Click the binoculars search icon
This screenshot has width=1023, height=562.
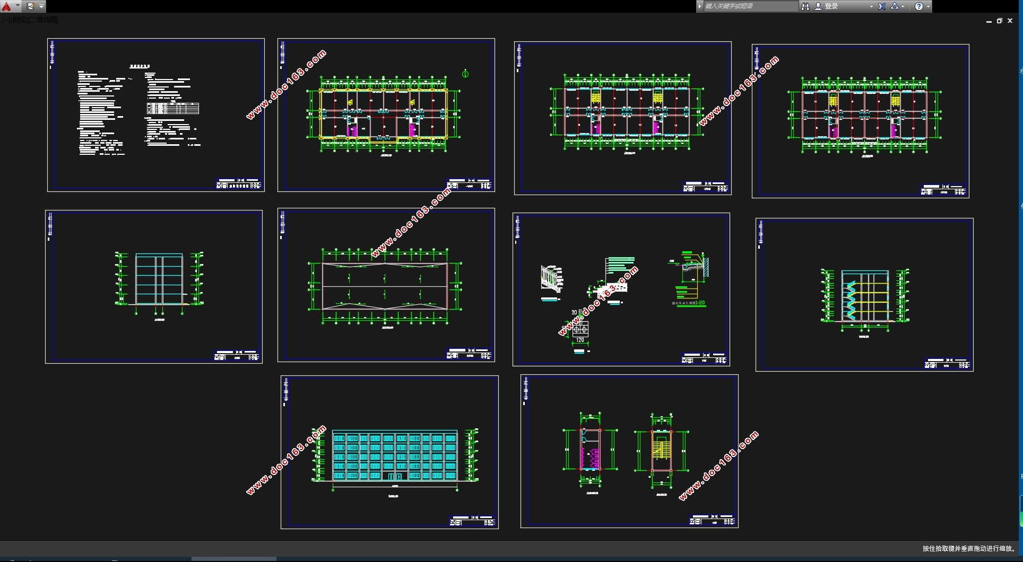805,6
